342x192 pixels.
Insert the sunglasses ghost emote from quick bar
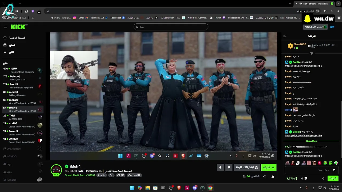(298, 163)
